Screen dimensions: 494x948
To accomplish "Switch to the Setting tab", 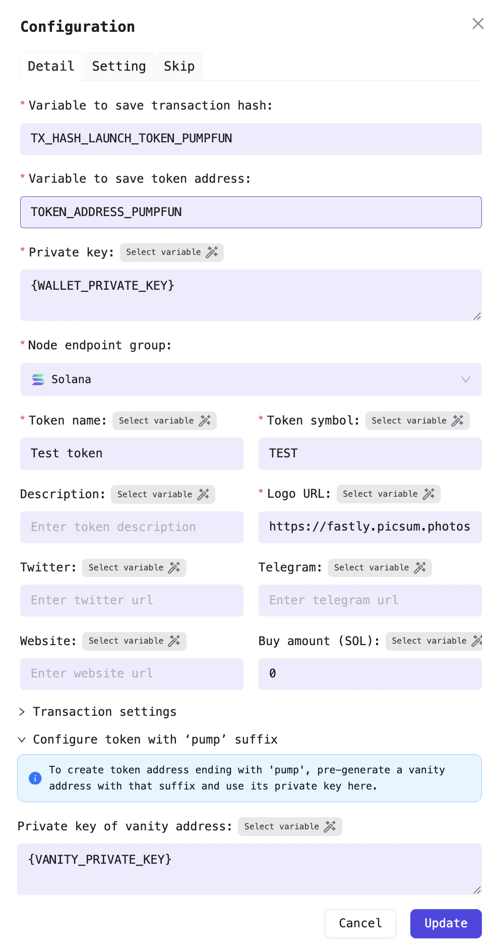I will pyautogui.click(x=118, y=66).
